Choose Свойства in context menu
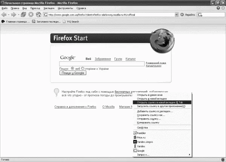226x162 pixels. coord(162,128)
